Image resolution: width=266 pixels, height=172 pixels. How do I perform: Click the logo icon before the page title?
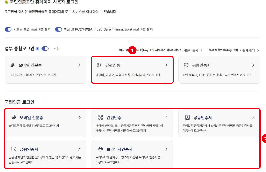[x=7, y=2]
